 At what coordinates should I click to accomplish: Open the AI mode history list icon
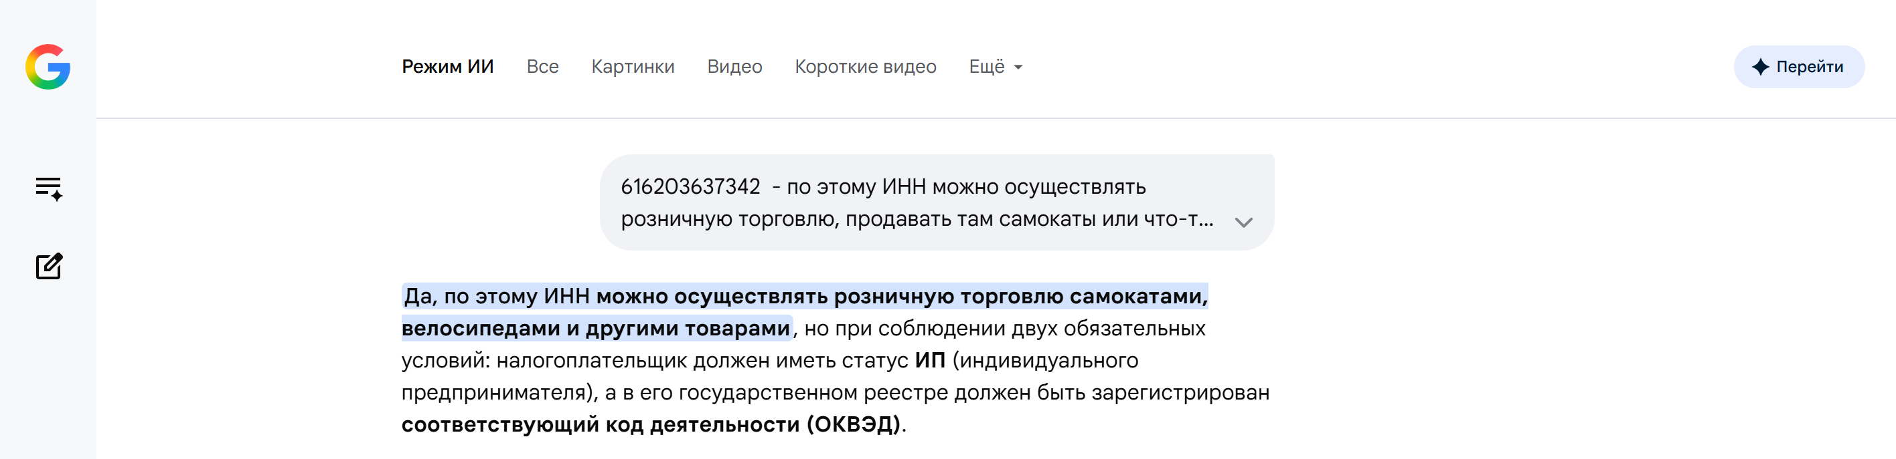(50, 188)
